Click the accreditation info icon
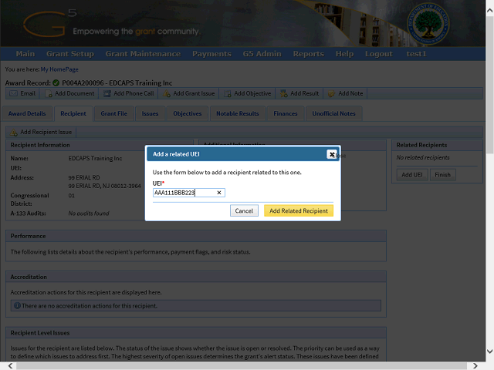The width and height of the screenshot is (494, 370). click(17, 305)
